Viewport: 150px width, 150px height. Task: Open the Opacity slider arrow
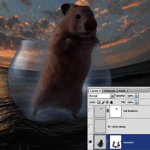(x=136, y=96)
